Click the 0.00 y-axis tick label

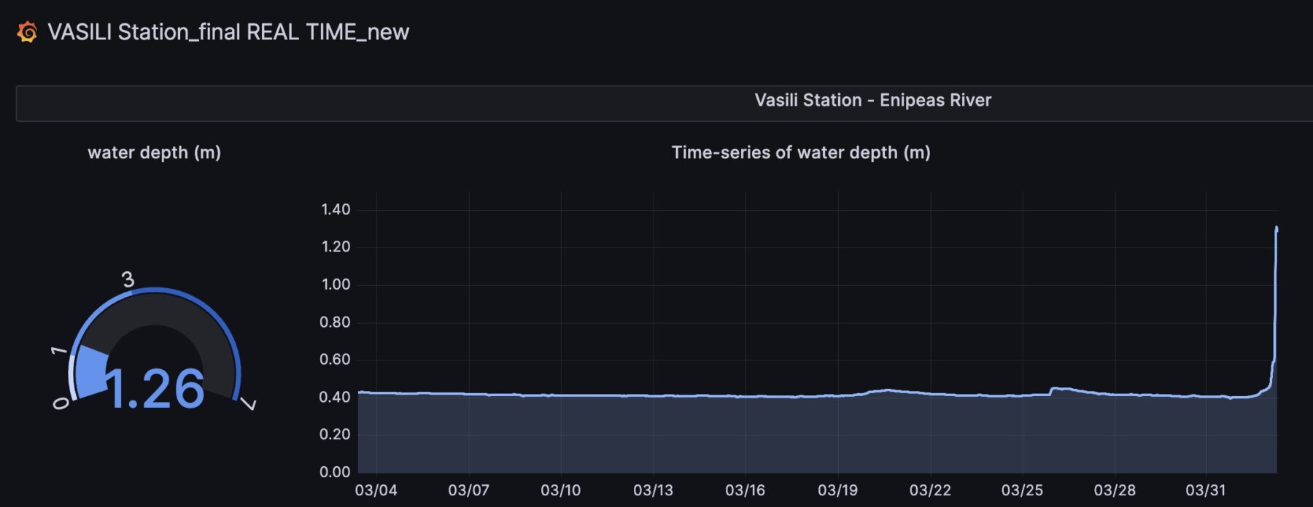point(336,472)
